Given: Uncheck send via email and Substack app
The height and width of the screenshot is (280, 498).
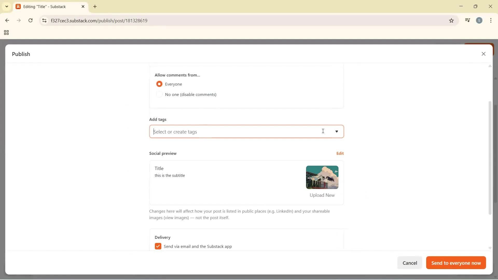Looking at the screenshot, I should coord(158,246).
